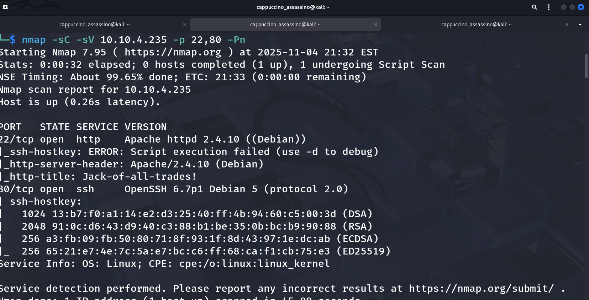Click the new tab icon in header
Viewport: 589px width, 300px height.
5,7
